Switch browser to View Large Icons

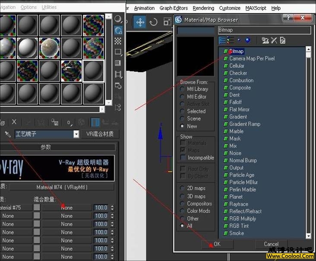pyautogui.click(x=248, y=40)
